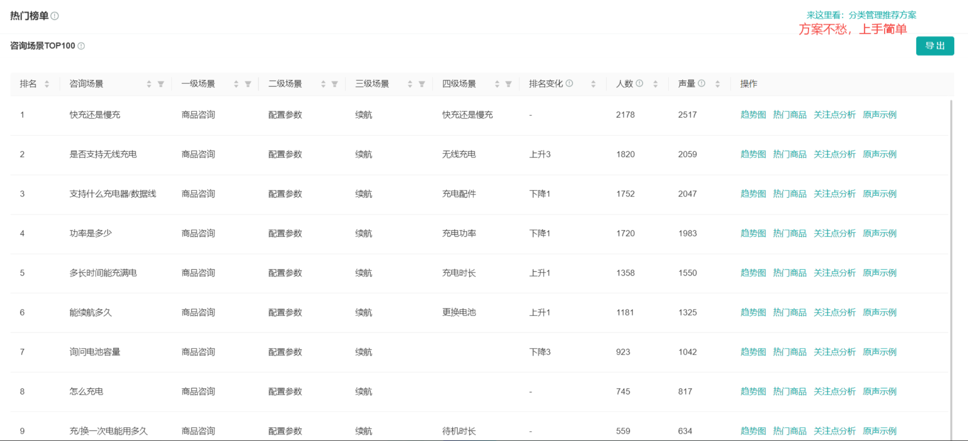Screen dimensions: 968x441
Task: Click the info icon beside 咨询场景TOP100
Action: [x=81, y=46]
